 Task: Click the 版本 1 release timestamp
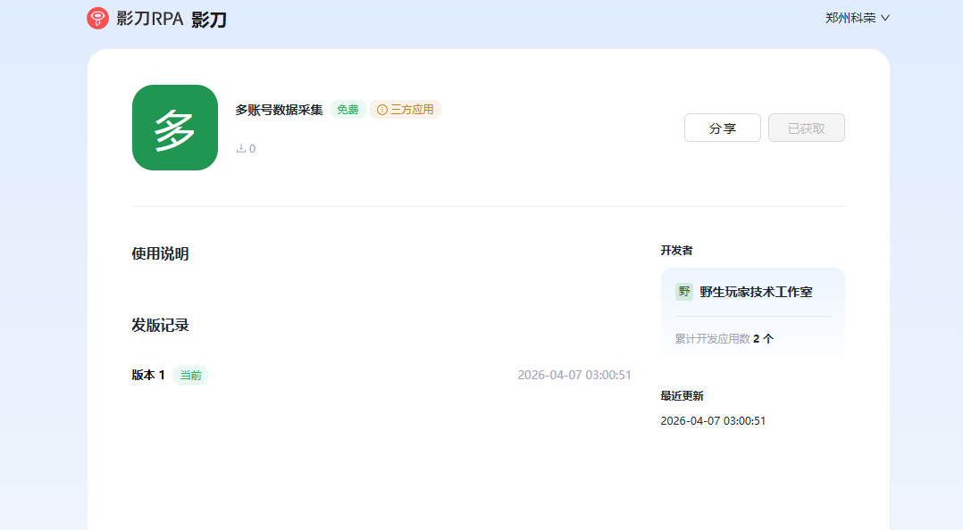(x=574, y=375)
